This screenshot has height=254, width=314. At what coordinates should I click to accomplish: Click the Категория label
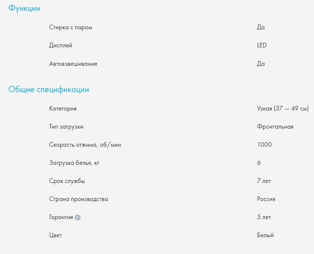(x=63, y=109)
